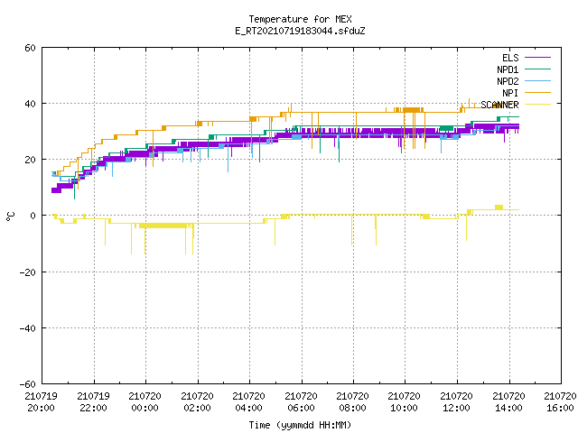
Task: Click the NPI legend label
Action: click(x=510, y=93)
